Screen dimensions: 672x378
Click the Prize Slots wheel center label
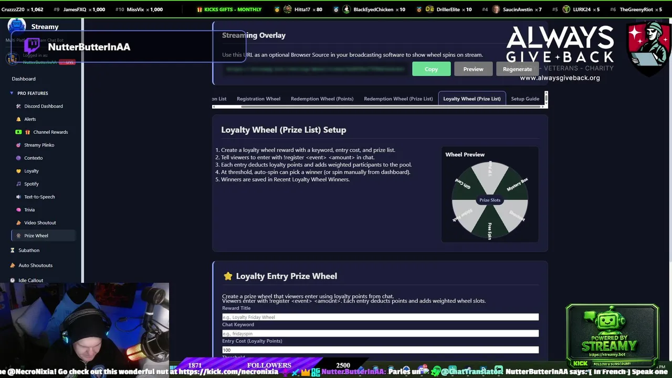click(x=490, y=200)
